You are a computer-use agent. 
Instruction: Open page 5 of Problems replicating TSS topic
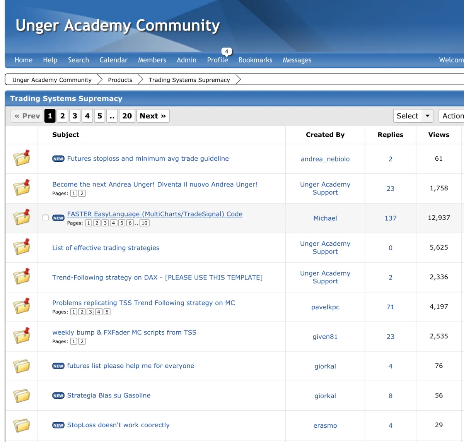coord(107,312)
